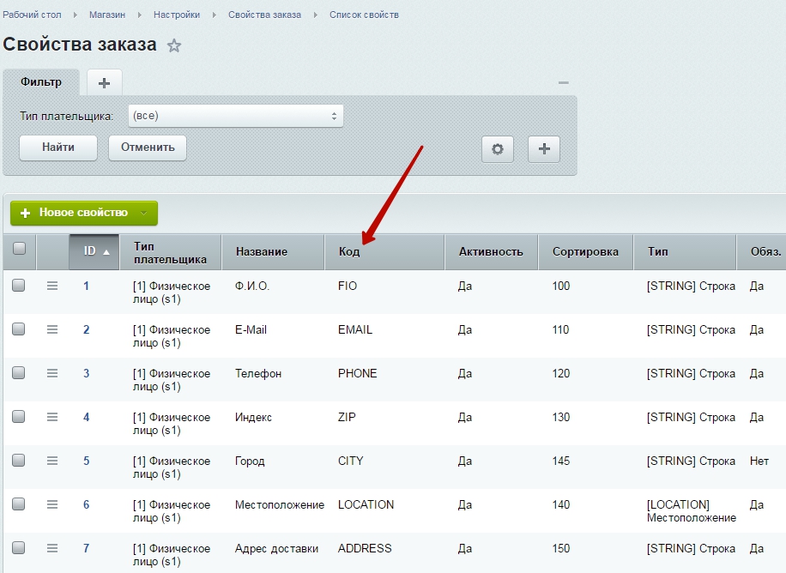Viewport: 786px width, 573px height.
Task: Click the Найти button
Action: coord(58,147)
